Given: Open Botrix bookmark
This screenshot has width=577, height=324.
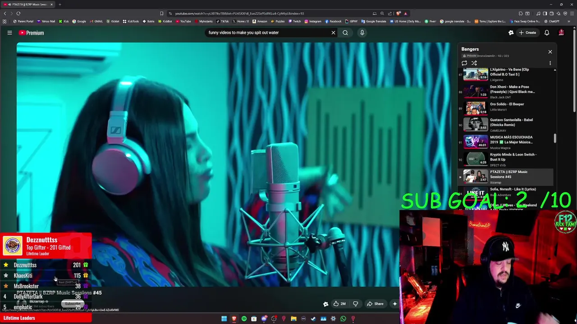Looking at the screenshot, I should click(148, 21).
